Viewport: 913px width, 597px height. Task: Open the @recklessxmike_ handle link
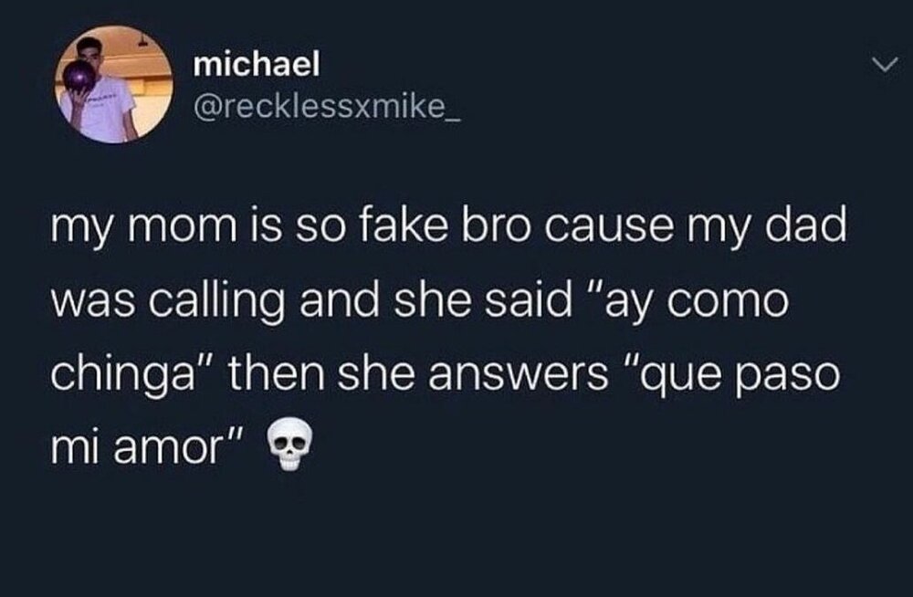tap(327, 107)
